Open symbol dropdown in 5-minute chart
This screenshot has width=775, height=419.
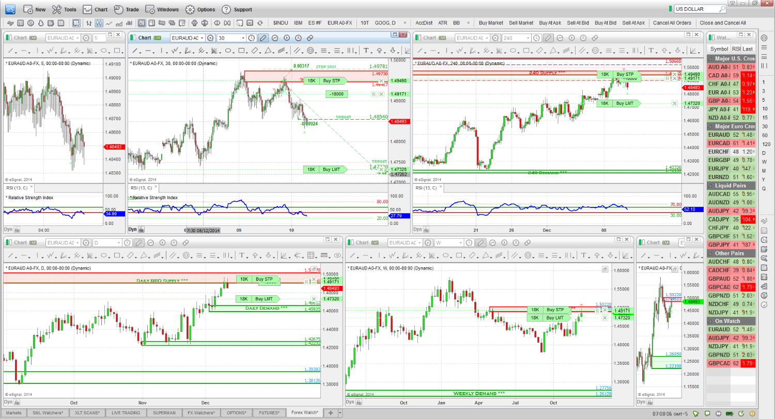78,38
